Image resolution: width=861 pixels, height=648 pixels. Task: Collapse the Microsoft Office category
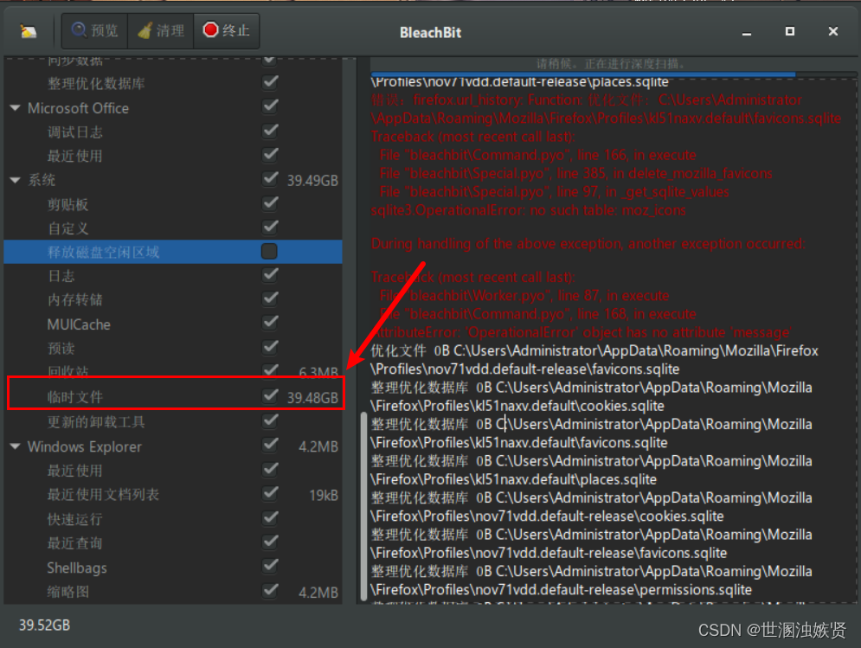pos(16,107)
